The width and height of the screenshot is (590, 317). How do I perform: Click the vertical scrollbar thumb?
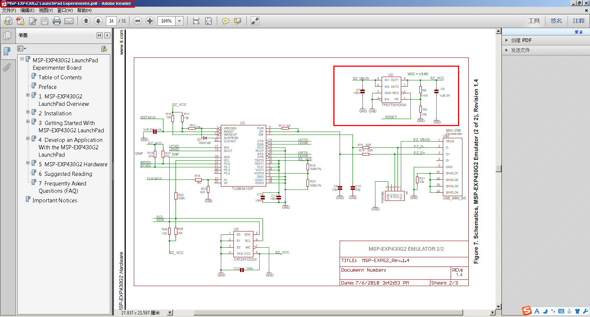click(x=499, y=168)
